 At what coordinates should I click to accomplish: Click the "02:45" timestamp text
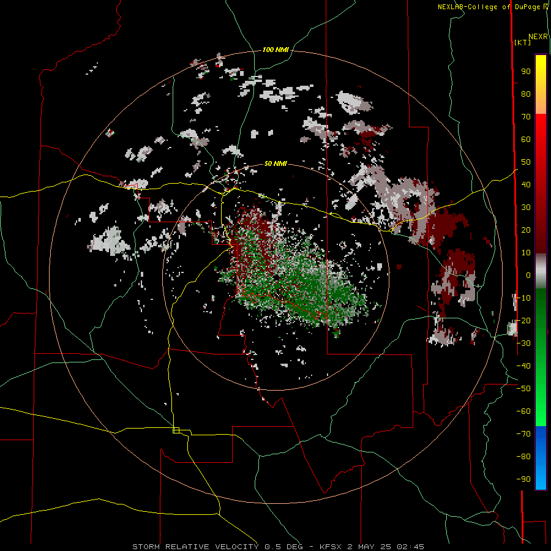(x=410, y=547)
